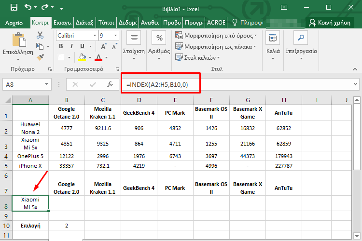Click the Πληροφορίες tell me lightbulb box
The image size is (362, 241).
tap(248, 23)
